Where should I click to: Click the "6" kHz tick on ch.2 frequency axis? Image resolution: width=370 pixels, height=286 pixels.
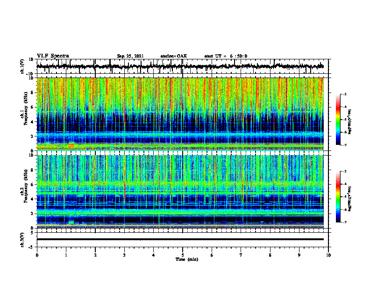[33, 185]
